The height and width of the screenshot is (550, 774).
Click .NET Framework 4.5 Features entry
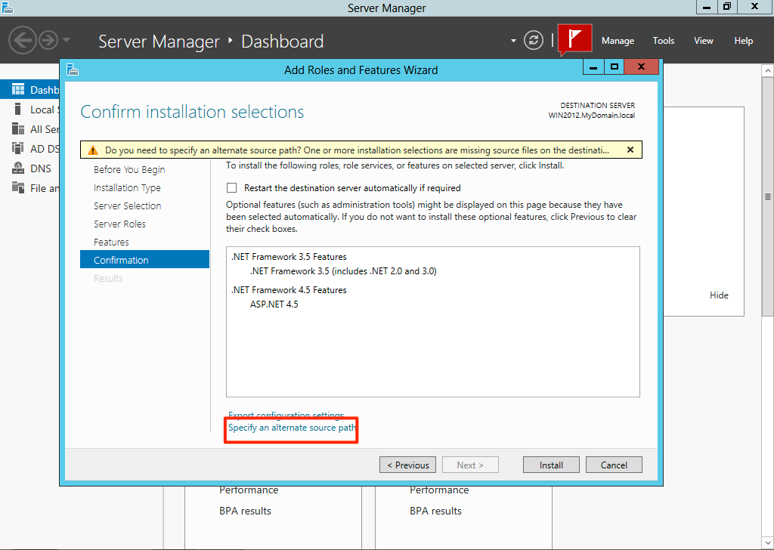[x=289, y=290]
